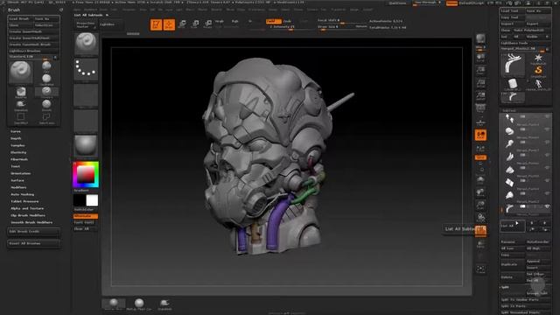Click the Reset All Brushes button

(34, 243)
